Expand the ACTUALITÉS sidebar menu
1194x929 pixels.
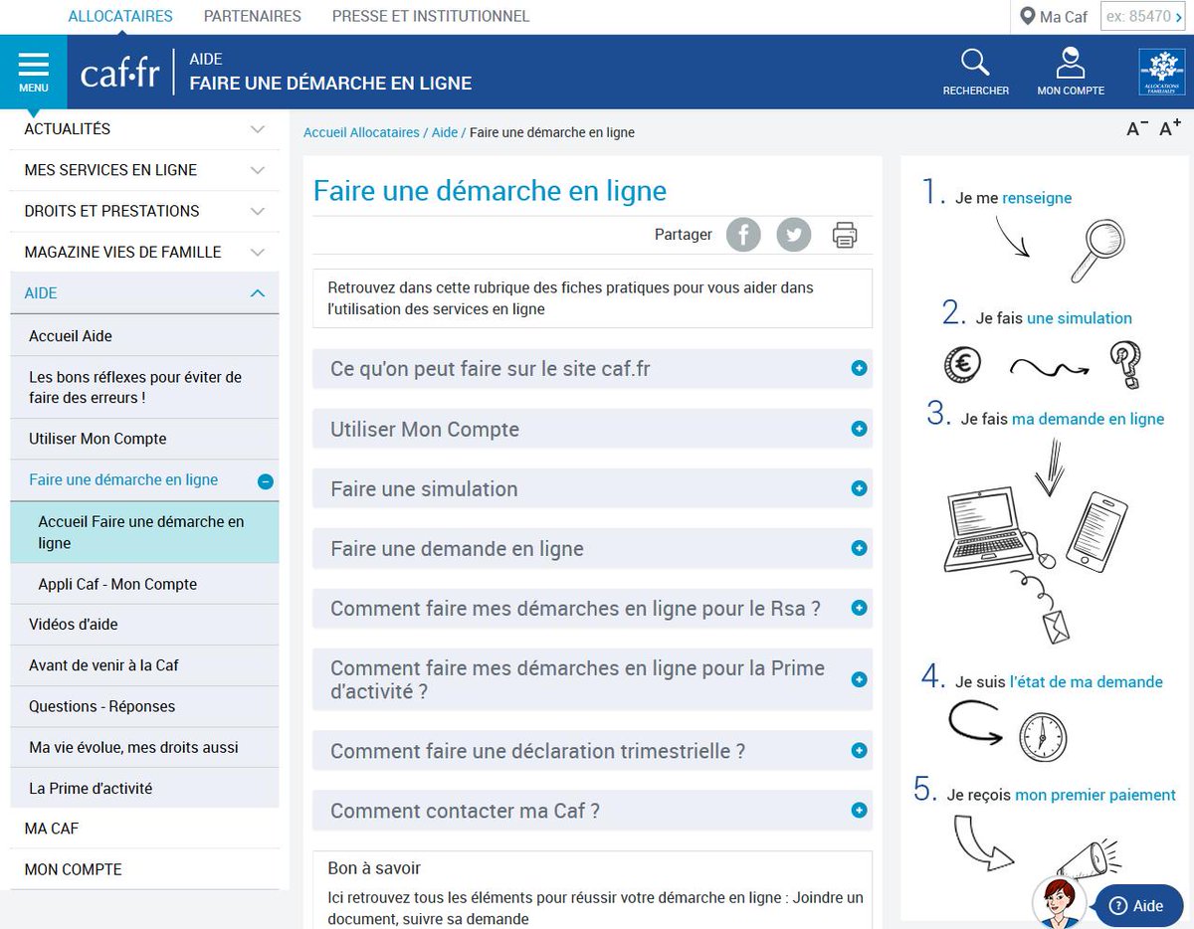(144, 129)
